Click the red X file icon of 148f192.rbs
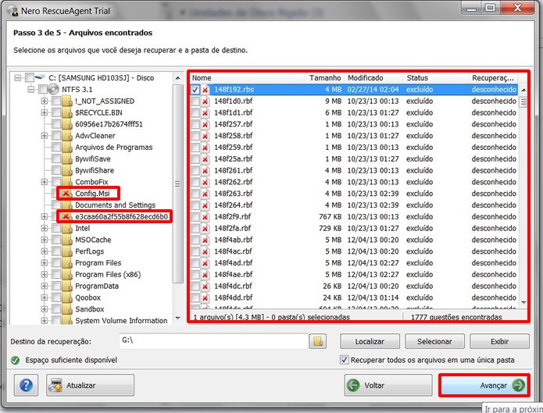543x413 pixels. [x=205, y=90]
